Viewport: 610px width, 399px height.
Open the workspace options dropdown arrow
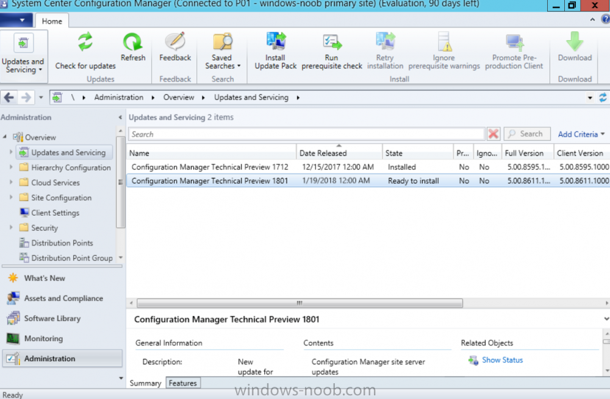point(121,378)
